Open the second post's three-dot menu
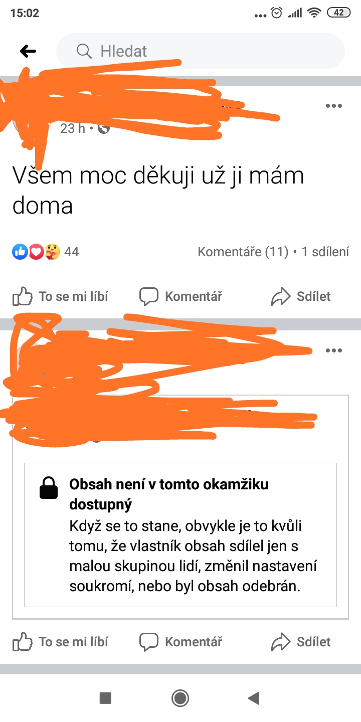This screenshot has width=361, height=722. pos(333,350)
